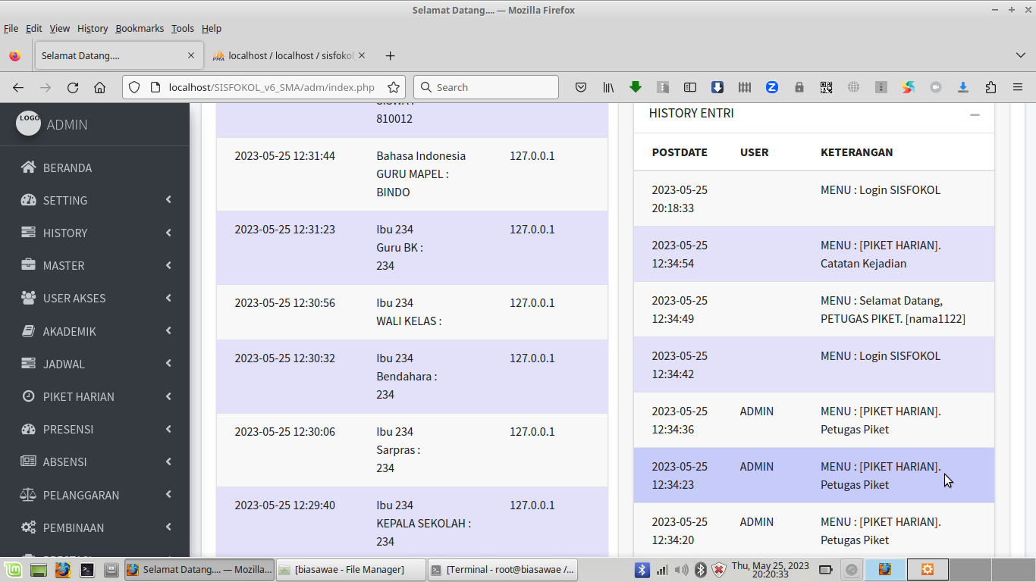The height and width of the screenshot is (582, 1036).
Task: Close the Selamat Datang tab
Action: 191,55
